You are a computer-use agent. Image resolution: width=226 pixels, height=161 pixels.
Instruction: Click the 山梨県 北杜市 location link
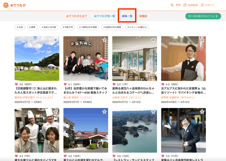click(127, 97)
